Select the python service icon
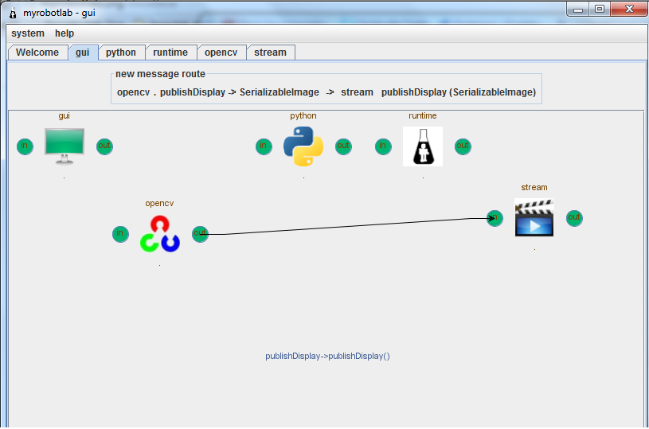This screenshot has width=649, height=429. [303, 146]
